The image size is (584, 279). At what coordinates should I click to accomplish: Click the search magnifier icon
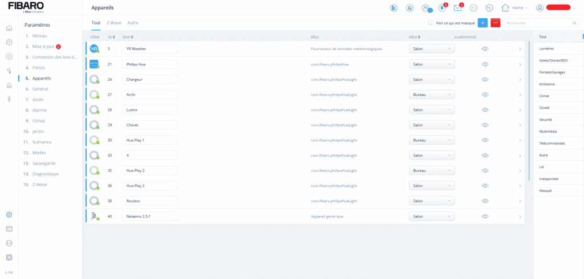[574, 23]
